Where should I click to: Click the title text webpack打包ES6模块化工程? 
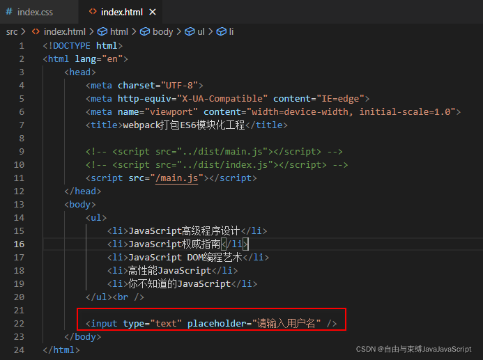(184, 125)
